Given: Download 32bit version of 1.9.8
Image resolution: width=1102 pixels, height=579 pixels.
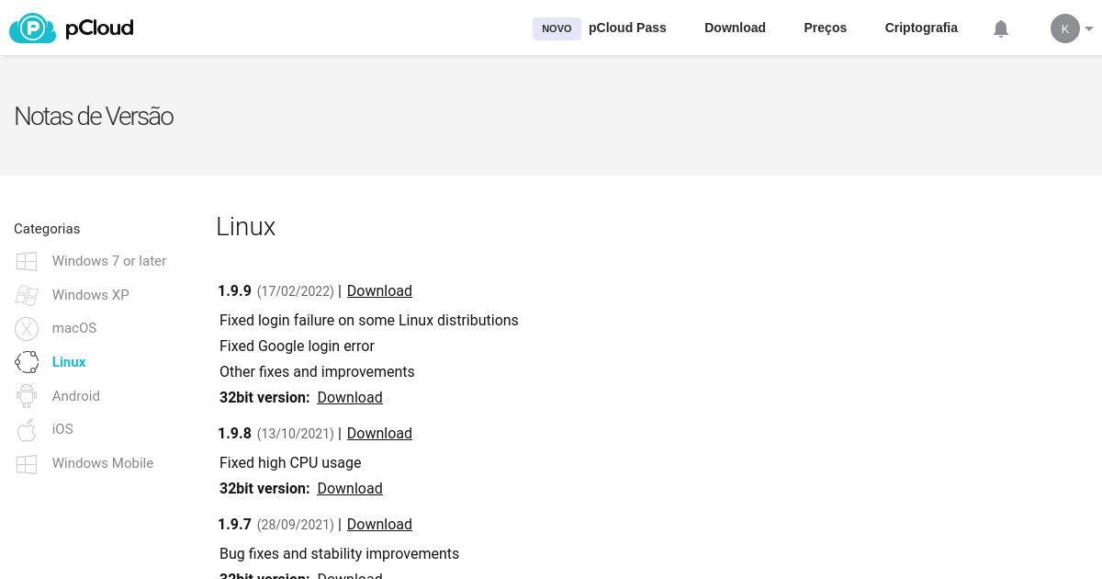Looking at the screenshot, I should [350, 489].
